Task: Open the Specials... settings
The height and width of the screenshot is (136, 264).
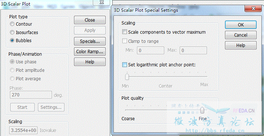Action: pos(90,41)
